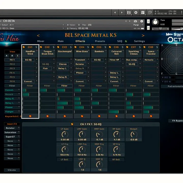Open Kontakt settings gear icon

coord(136,12)
